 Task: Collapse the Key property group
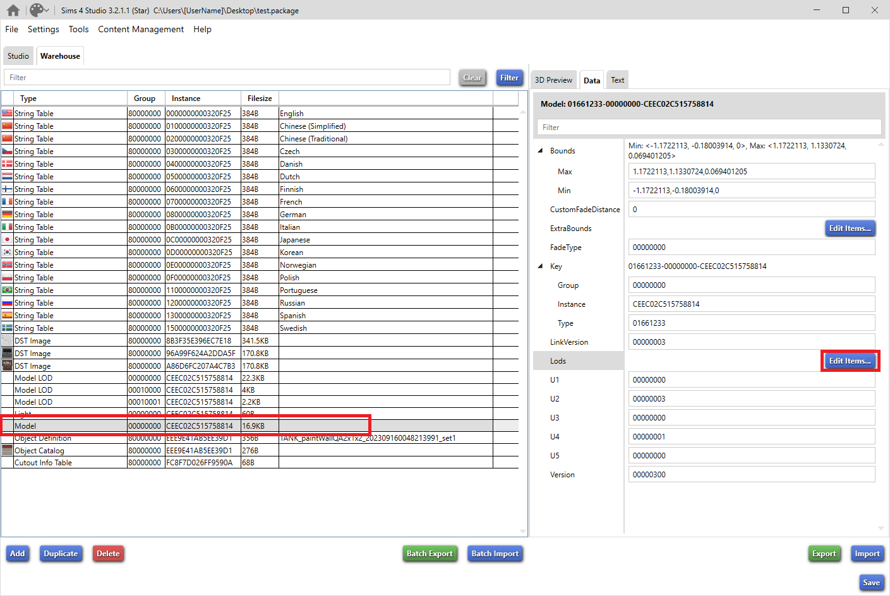pos(540,266)
